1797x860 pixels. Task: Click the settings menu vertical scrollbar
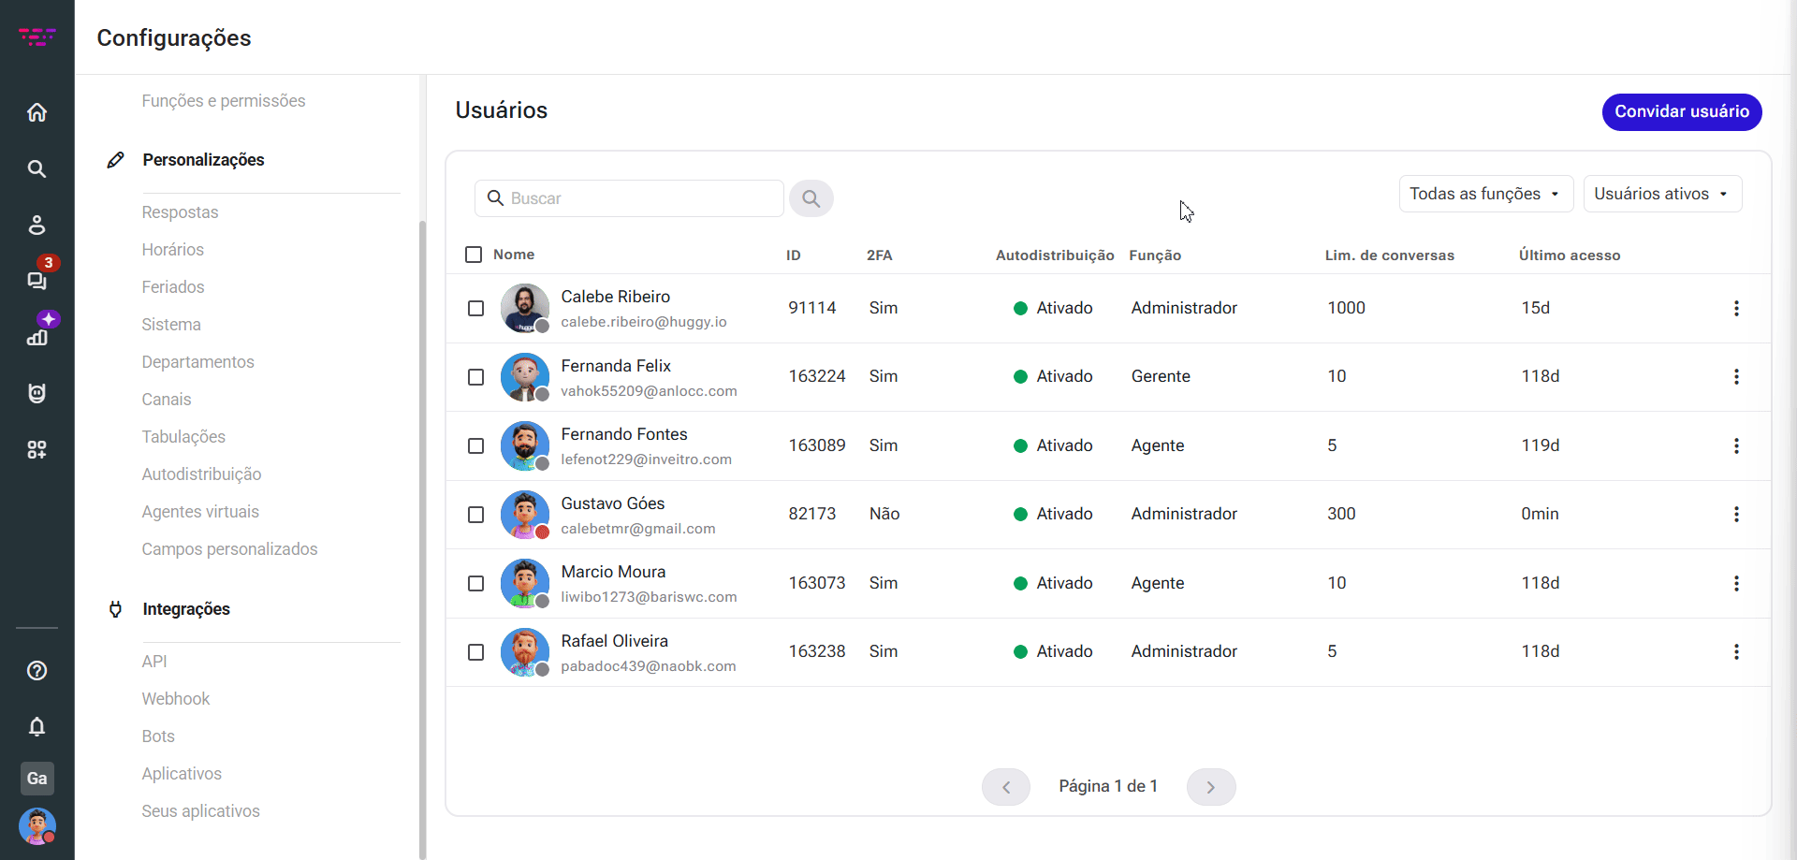422,538
